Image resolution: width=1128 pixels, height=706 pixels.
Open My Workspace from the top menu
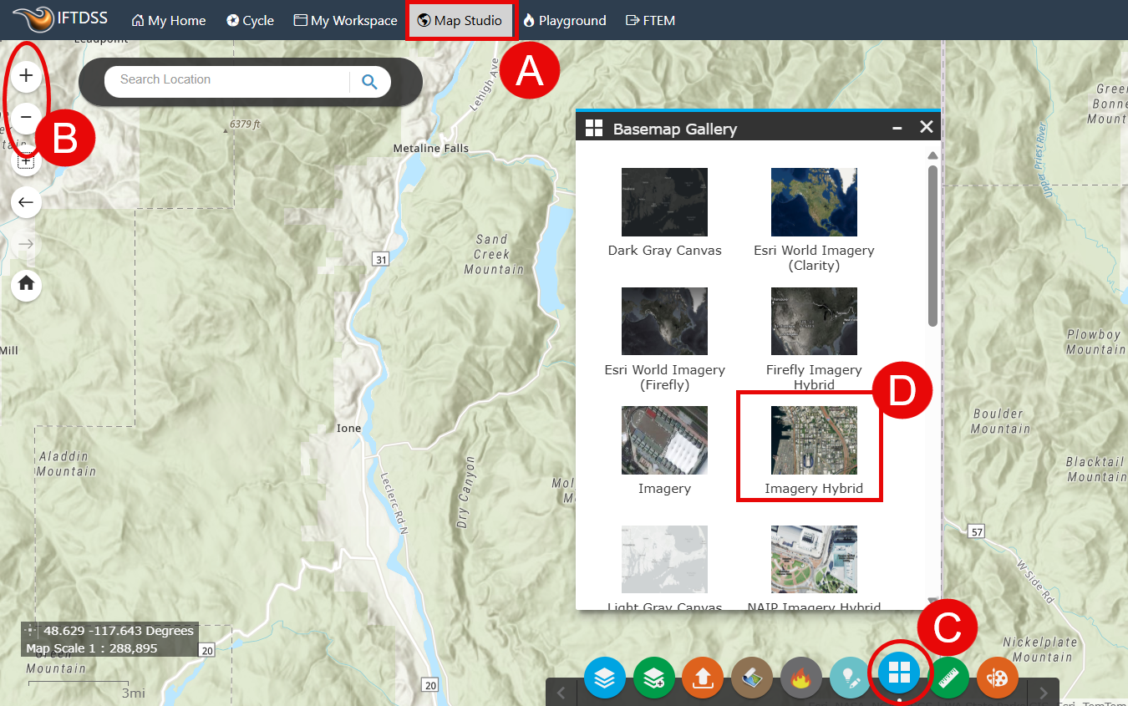(x=345, y=20)
